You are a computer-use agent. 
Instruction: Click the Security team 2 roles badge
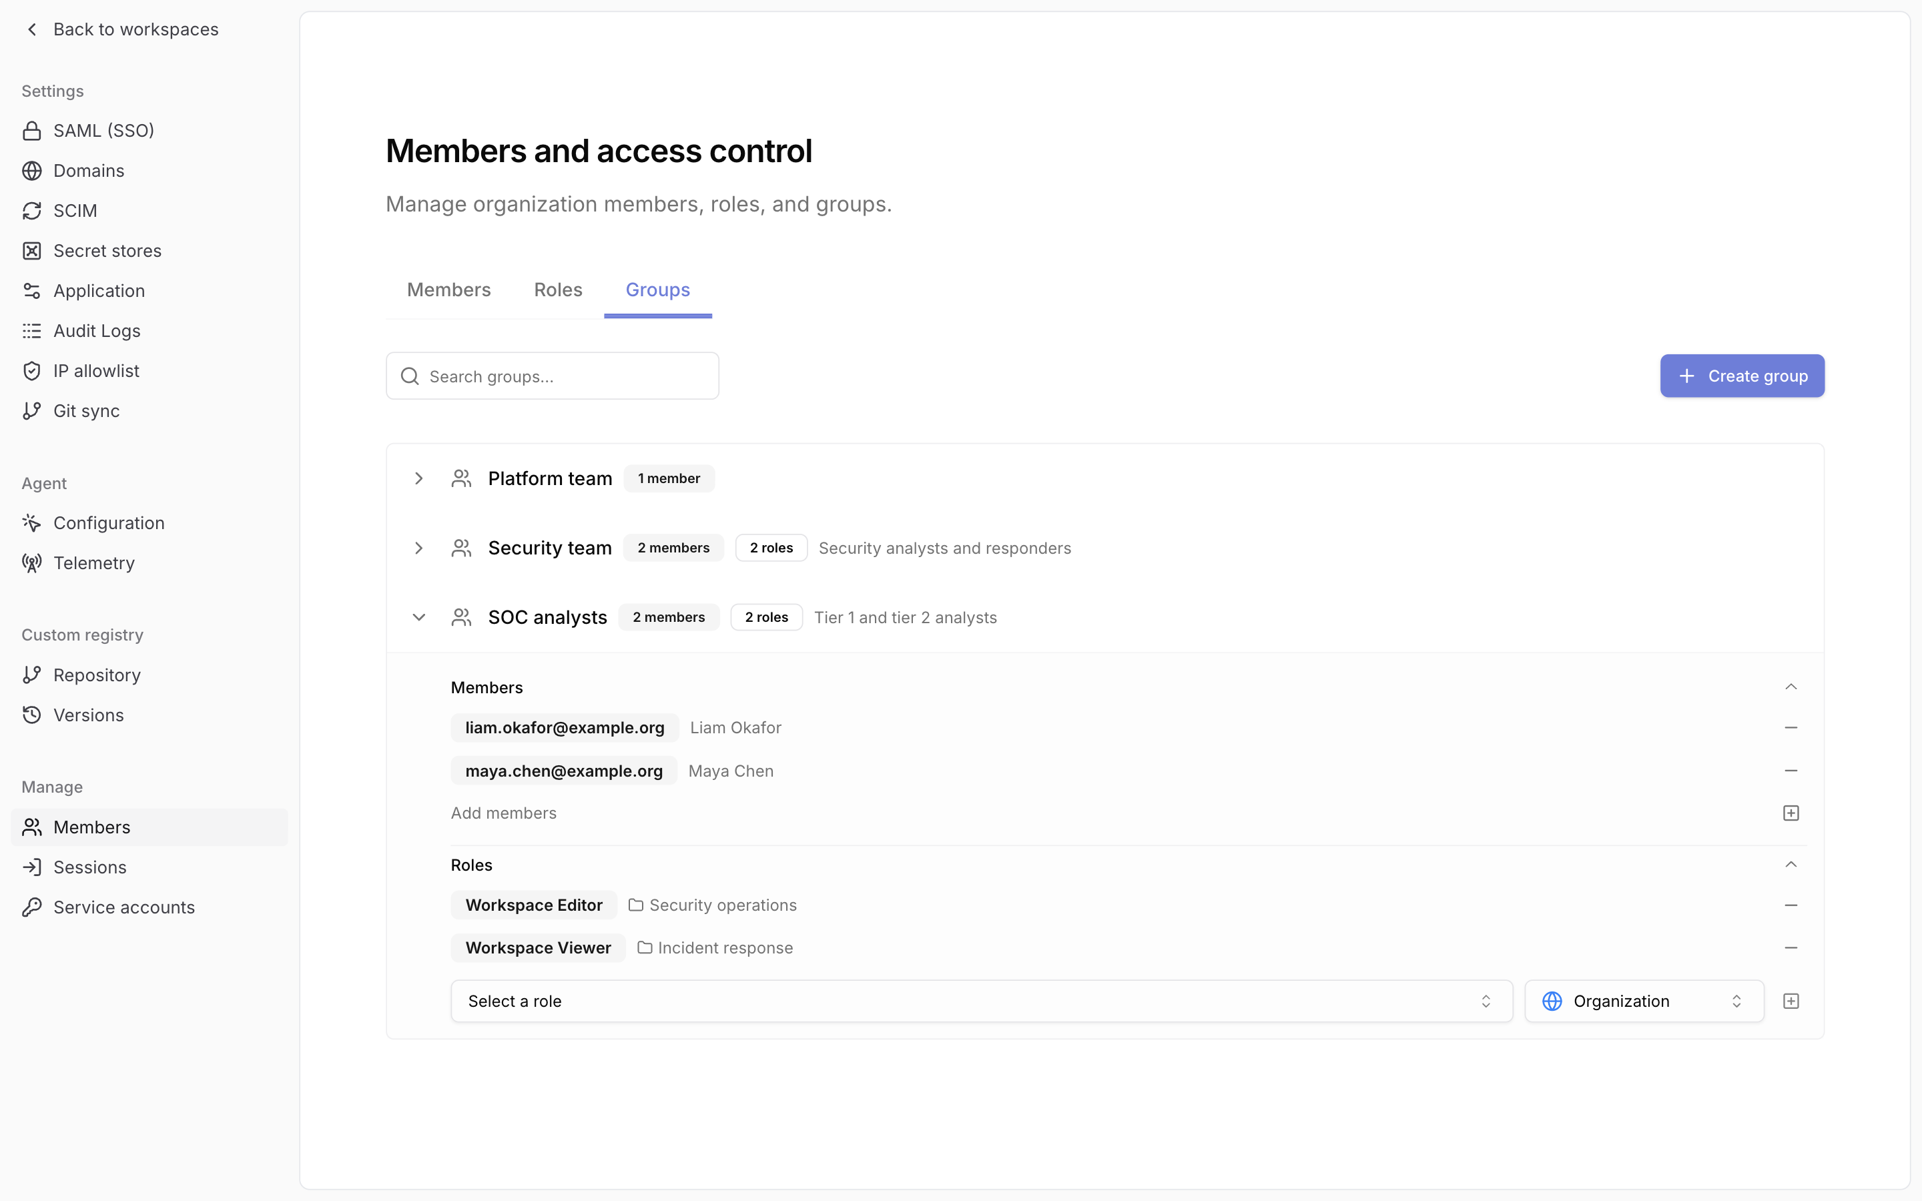[771, 548]
